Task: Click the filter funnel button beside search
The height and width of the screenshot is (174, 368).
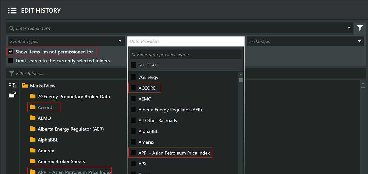Action: [360, 28]
